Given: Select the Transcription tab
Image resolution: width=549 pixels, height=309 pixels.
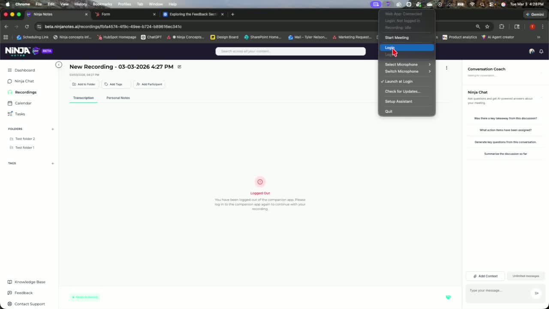Looking at the screenshot, I should (x=83, y=98).
